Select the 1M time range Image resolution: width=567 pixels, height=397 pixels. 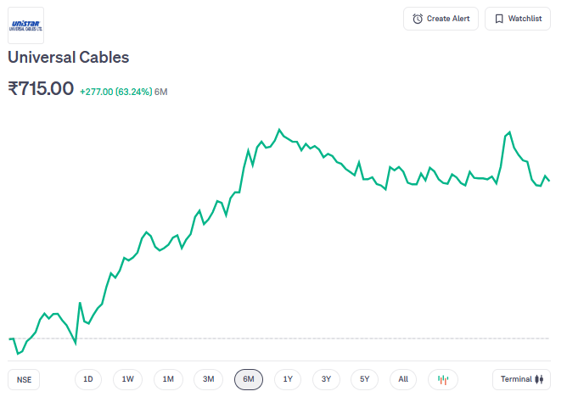[x=168, y=379]
